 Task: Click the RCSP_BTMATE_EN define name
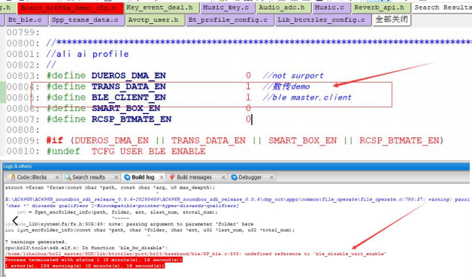pos(132,119)
